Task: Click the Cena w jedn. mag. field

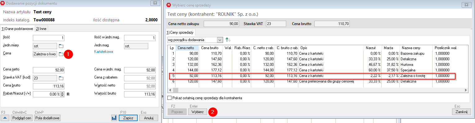Action: [x=140, y=70]
